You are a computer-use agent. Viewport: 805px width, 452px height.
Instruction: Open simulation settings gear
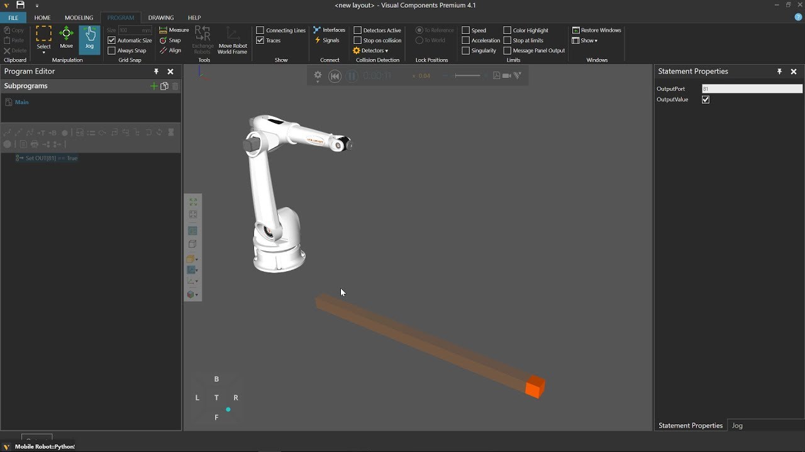318,76
